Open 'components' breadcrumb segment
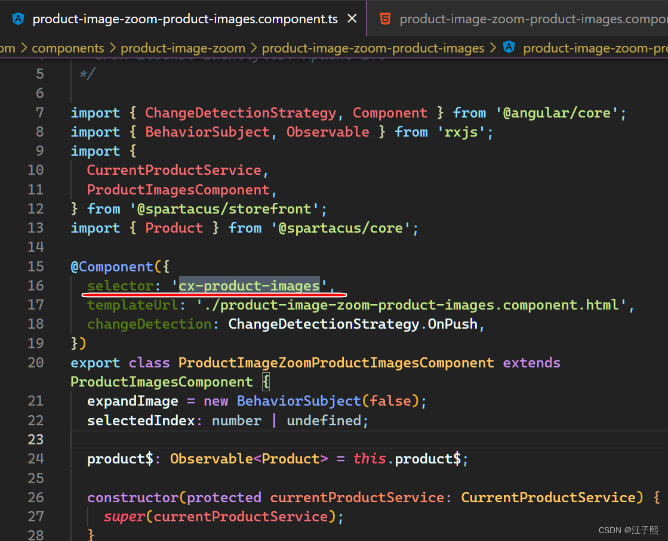Screen dimensions: 668x541 click(67, 48)
